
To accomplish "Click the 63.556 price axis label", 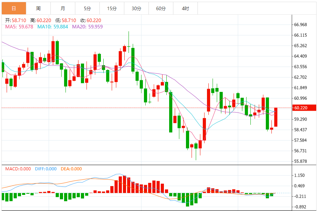I will point(300,67).
